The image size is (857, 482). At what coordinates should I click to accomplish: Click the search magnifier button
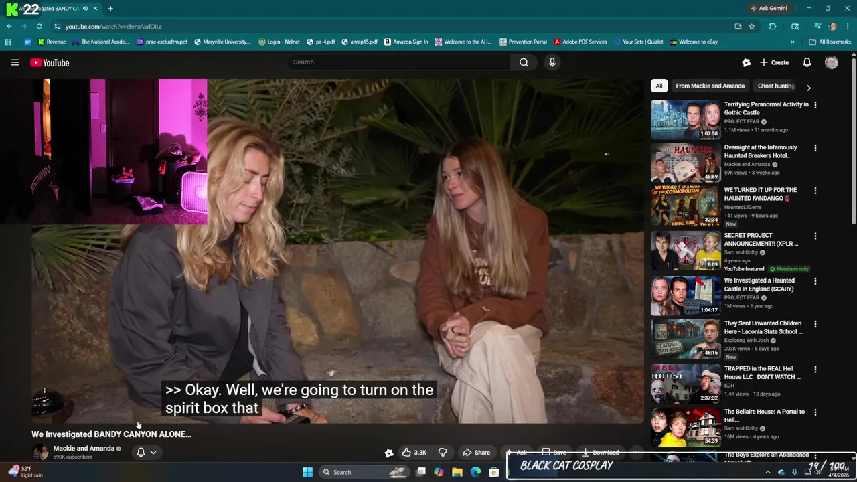(524, 62)
